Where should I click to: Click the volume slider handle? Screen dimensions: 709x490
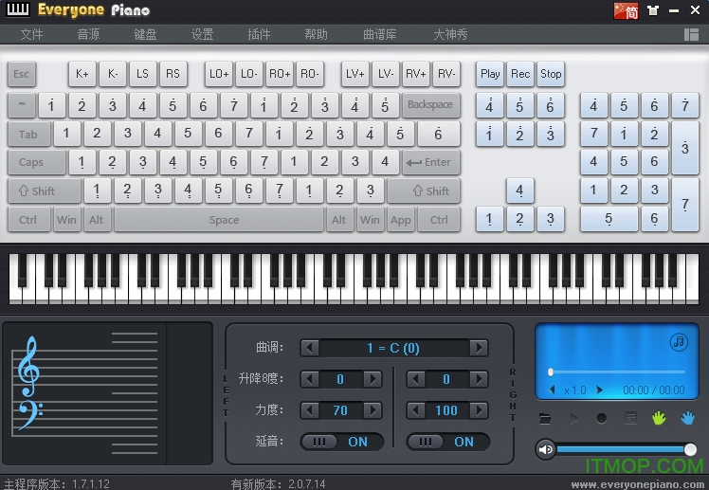[x=690, y=449]
